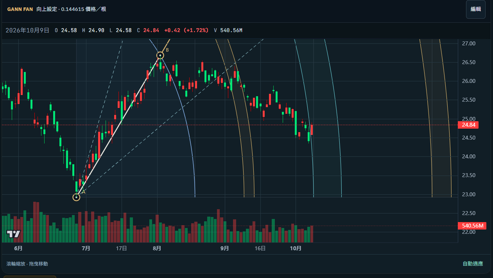The width and height of the screenshot is (493, 278).
Task: Click the 23.50 price axis label
Action: point(468,175)
